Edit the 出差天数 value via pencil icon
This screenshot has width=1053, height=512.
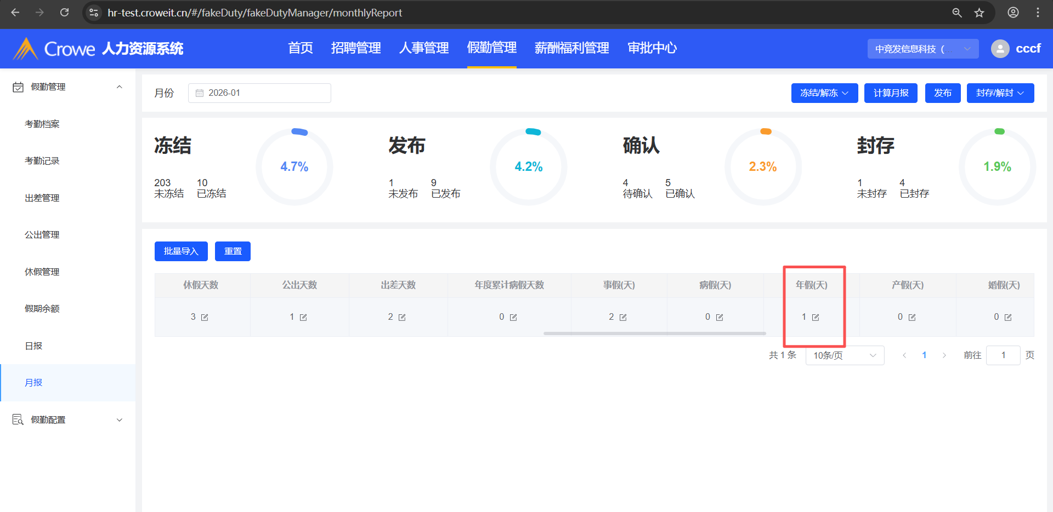(x=402, y=318)
